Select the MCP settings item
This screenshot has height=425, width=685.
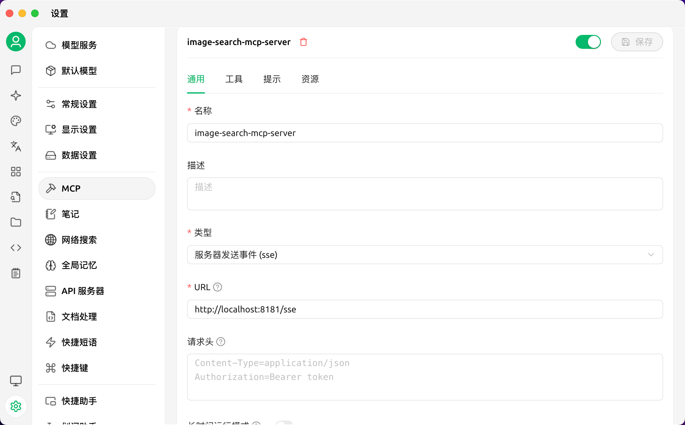[97, 188]
